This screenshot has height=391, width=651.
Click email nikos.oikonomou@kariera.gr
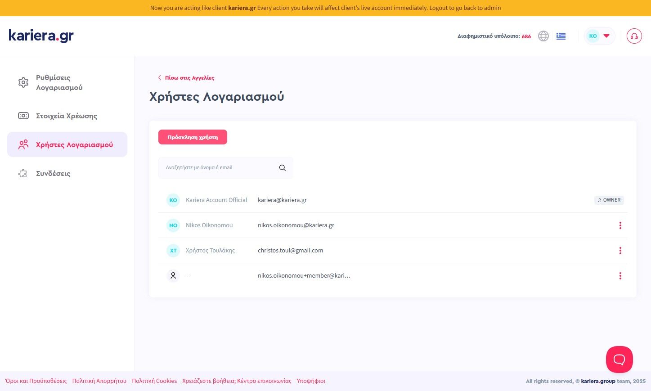[296, 225]
